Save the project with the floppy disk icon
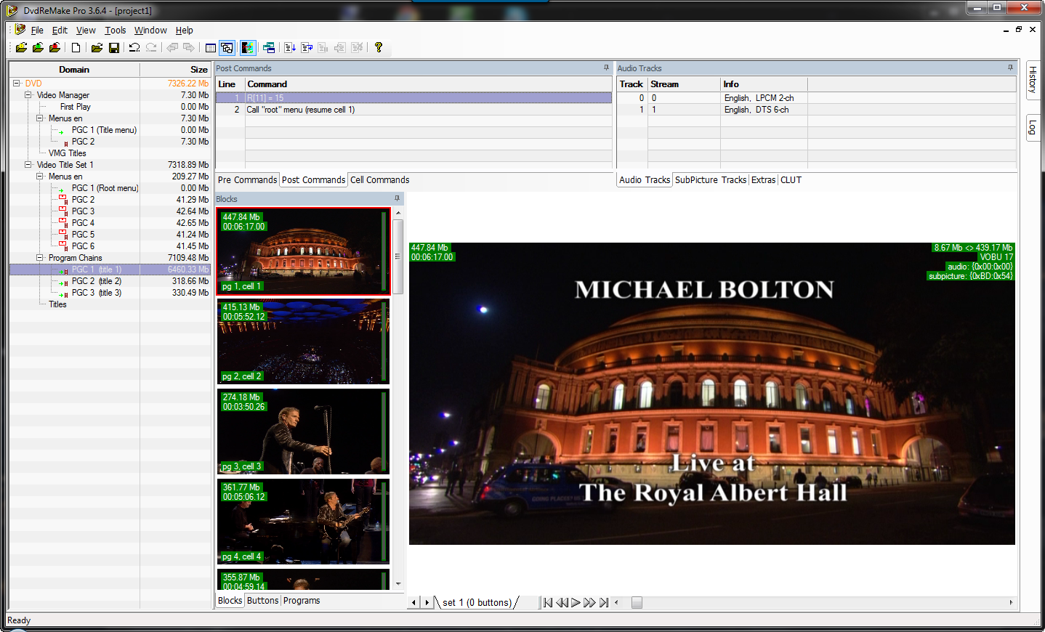Image resolution: width=1045 pixels, height=632 pixels. coord(114,48)
